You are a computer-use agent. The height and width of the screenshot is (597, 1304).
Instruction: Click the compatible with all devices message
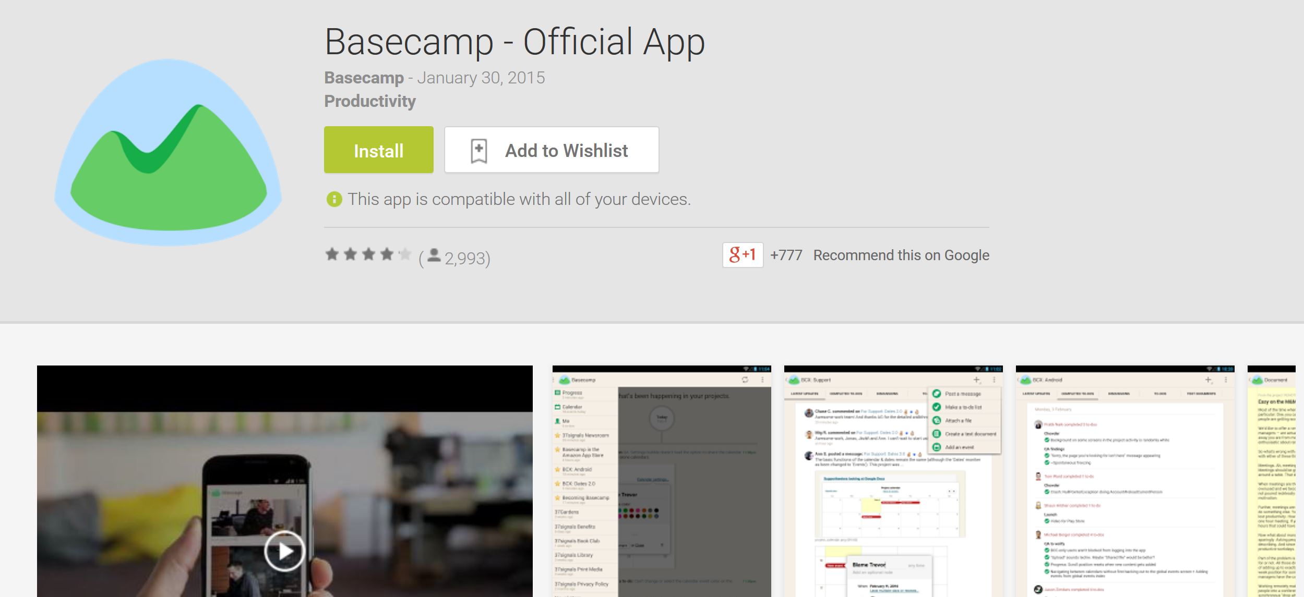tap(519, 199)
